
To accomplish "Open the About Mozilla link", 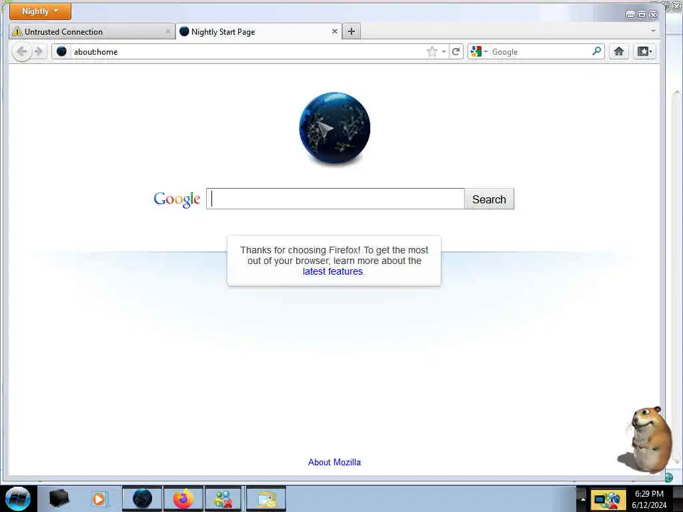I will [x=335, y=463].
